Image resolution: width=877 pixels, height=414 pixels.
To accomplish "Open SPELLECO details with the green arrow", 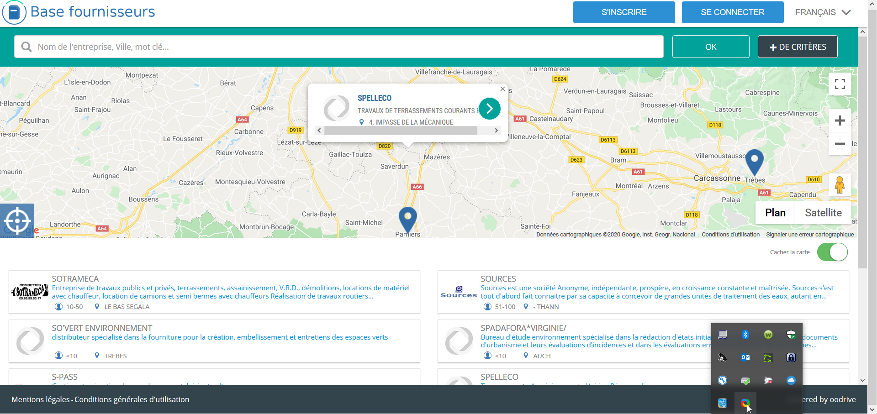I will pos(490,109).
